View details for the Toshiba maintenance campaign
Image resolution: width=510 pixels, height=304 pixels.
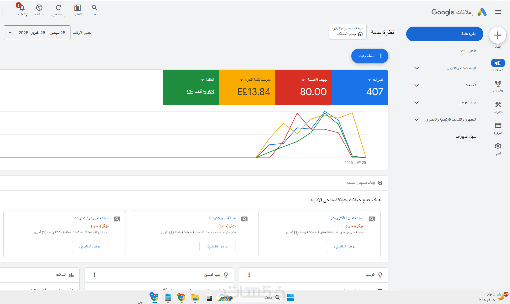pyautogui.click(x=217, y=247)
